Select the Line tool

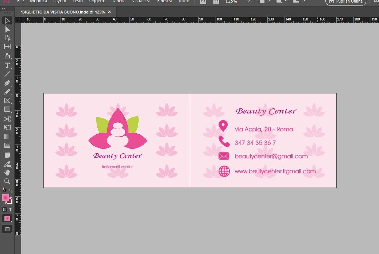(x=7, y=74)
